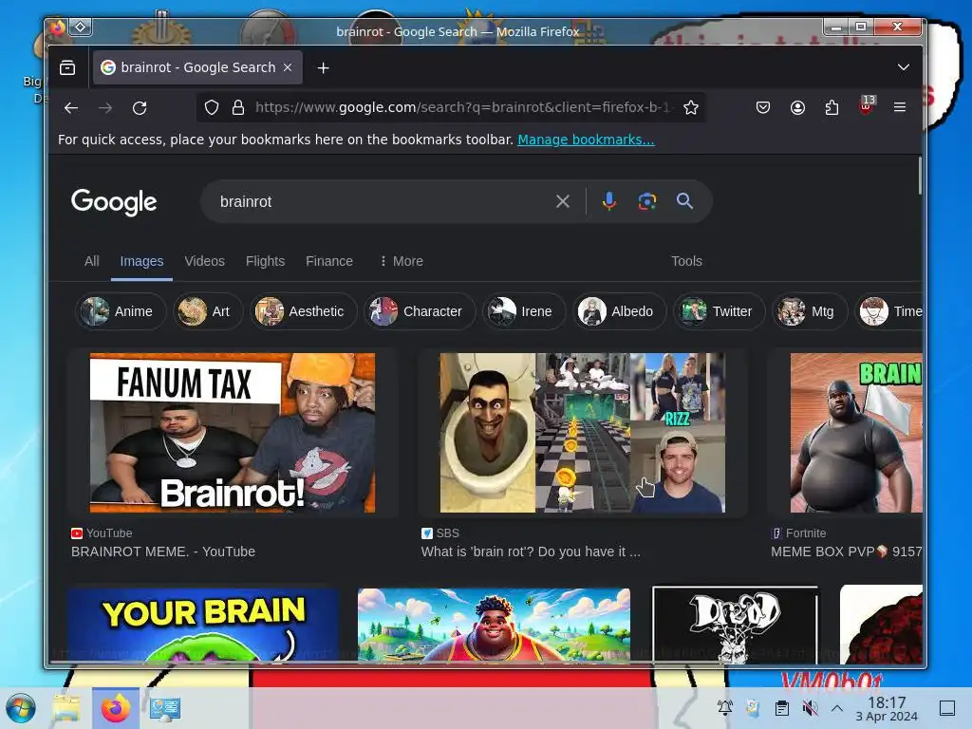Open the clipboard tray icon

point(782,707)
